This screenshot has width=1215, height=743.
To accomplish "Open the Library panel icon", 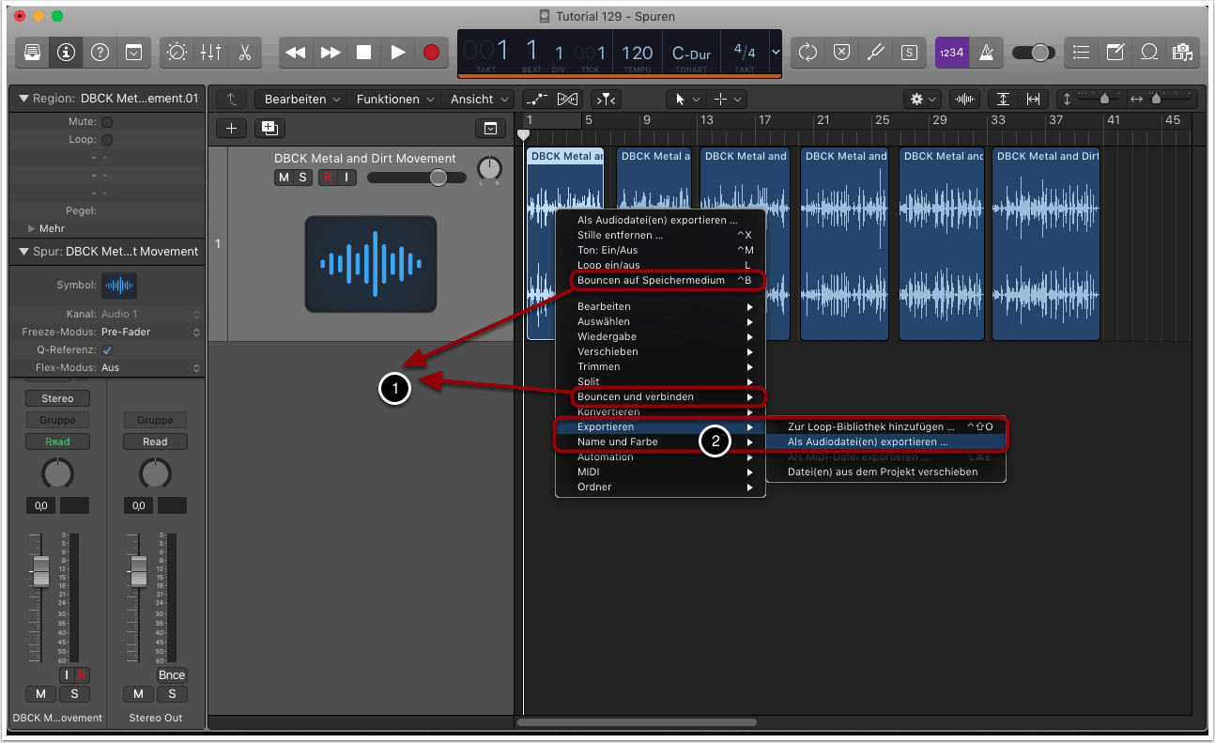I will coord(33,53).
